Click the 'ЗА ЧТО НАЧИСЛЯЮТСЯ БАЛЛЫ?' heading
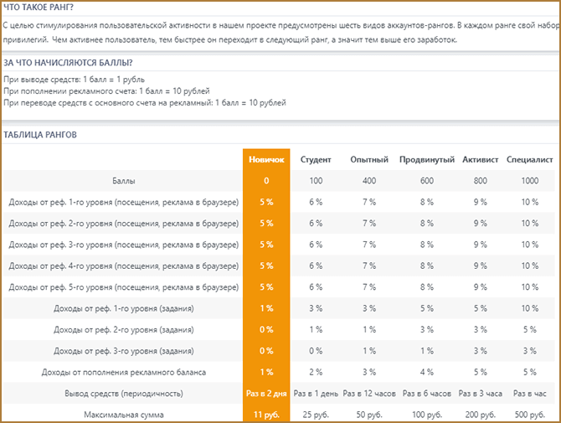561x423 pixels. [x=68, y=63]
